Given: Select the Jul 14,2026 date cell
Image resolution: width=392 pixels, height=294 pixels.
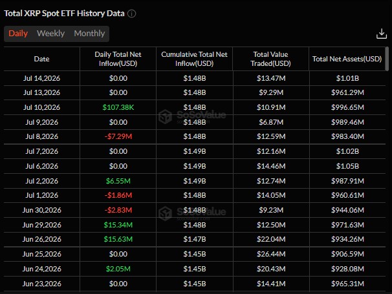Looking at the screenshot, I should [x=41, y=78].
